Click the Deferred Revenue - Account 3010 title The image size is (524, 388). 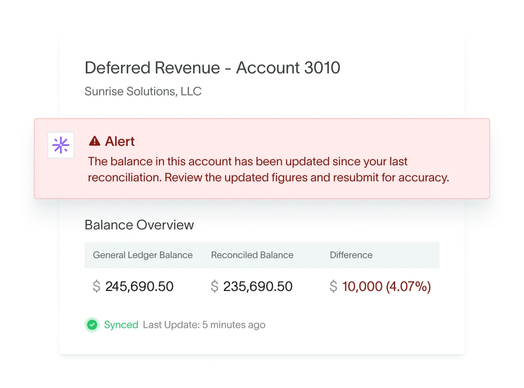click(213, 67)
